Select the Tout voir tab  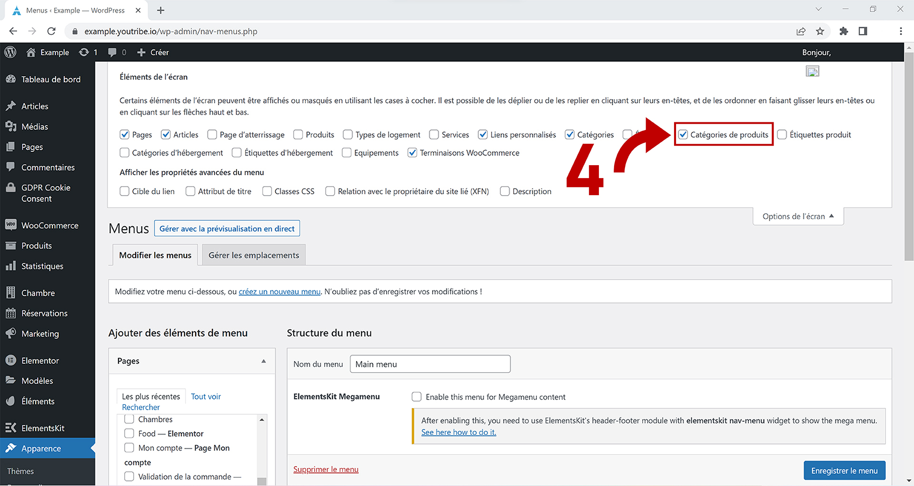pyautogui.click(x=206, y=397)
